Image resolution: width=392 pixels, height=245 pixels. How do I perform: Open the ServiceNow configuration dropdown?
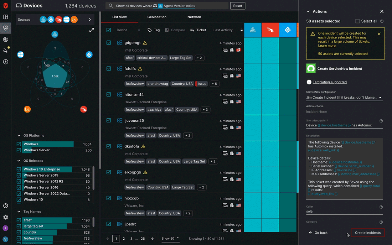point(345,98)
